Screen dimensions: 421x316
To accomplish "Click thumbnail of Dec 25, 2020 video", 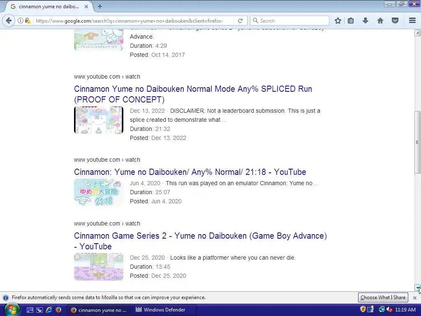I will pyautogui.click(x=99, y=267).
